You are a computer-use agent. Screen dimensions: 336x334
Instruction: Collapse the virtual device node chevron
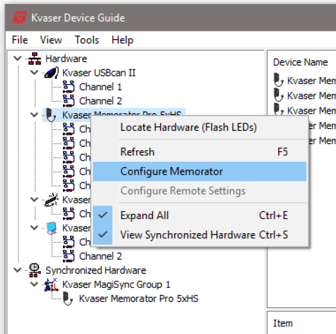click(34, 227)
